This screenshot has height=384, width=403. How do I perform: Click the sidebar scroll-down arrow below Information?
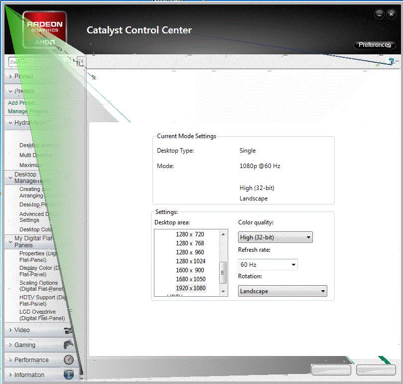coord(82,379)
